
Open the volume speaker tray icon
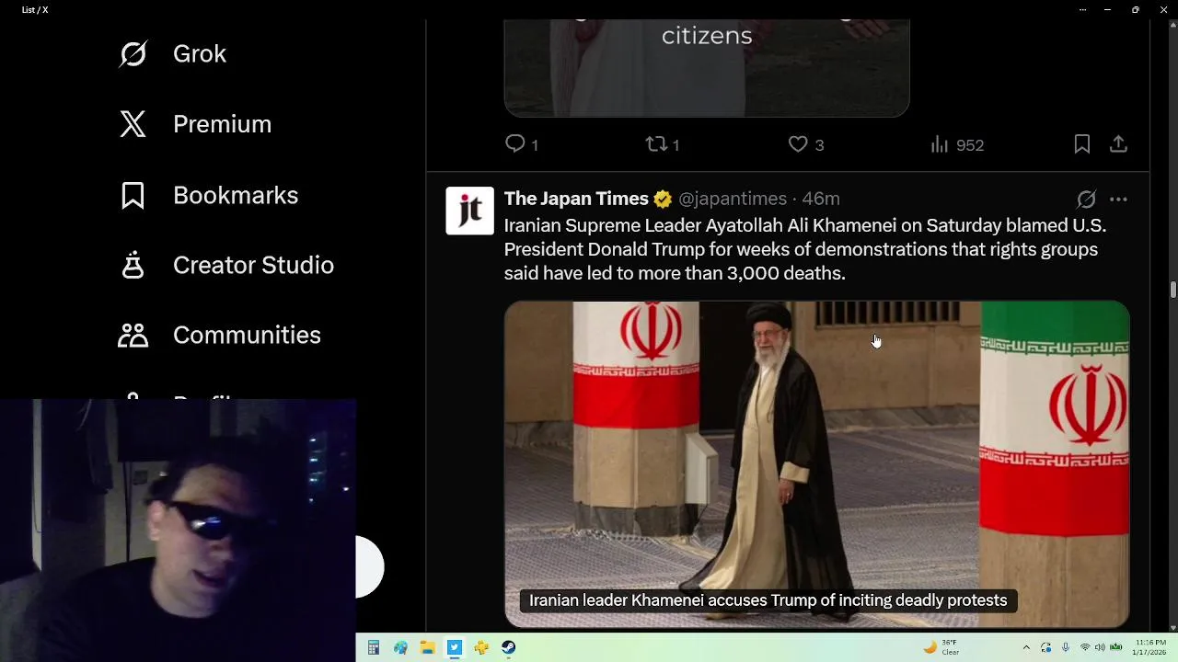pyautogui.click(x=1100, y=647)
